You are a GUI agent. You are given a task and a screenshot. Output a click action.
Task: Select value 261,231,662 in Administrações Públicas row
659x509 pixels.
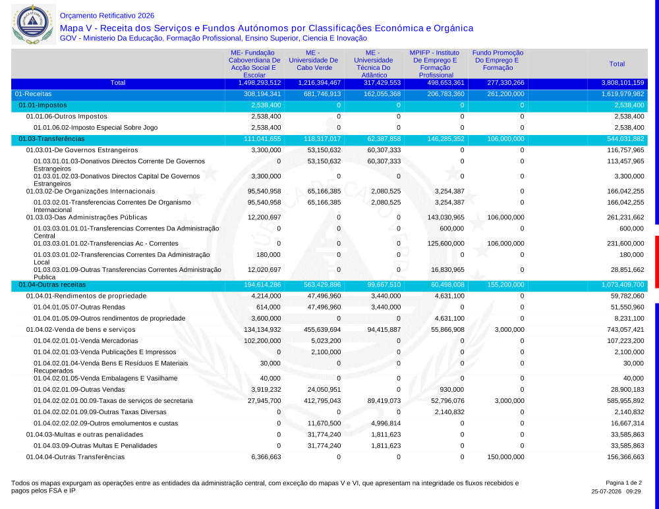coord(625,217)
